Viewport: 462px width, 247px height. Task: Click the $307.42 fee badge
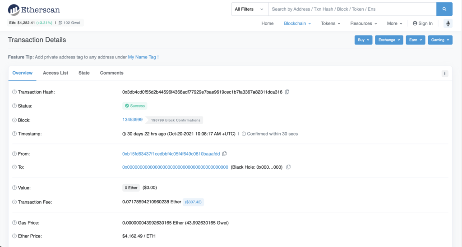pos(193,202)
